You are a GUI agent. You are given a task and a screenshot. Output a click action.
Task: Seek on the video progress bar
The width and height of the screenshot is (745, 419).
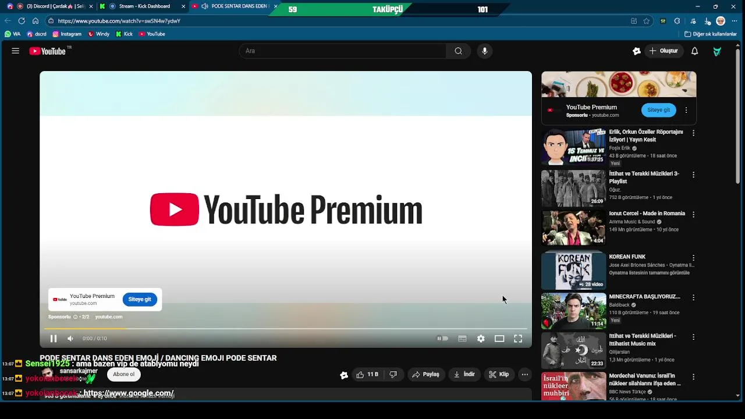(x=286, y=329)
